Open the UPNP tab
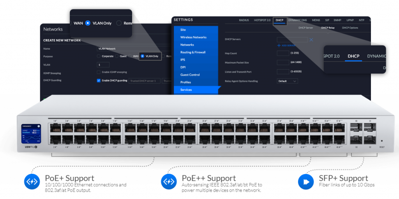This screenshot has height=199, width=399. coord(350,20)
